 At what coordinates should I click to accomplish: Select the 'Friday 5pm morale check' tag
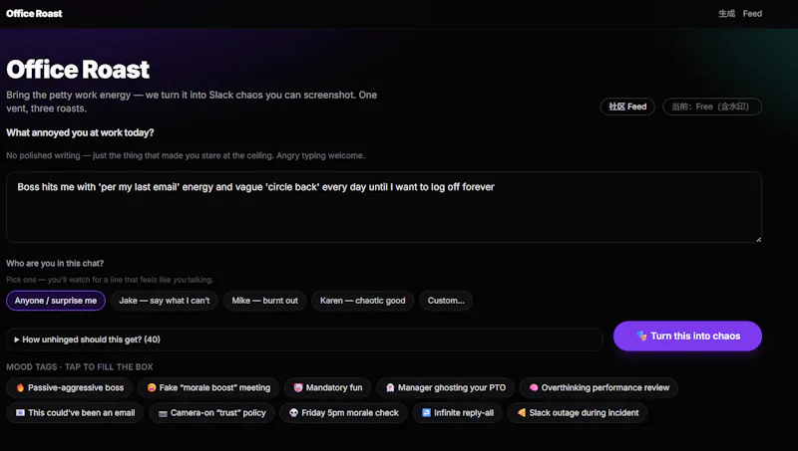343,413
